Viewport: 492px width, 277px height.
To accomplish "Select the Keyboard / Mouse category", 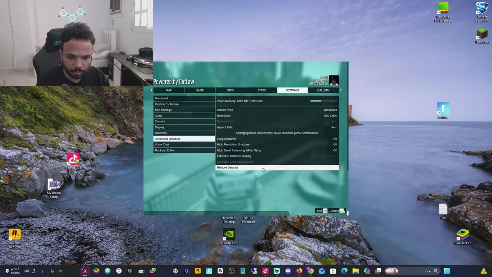I will coord(184,104).
